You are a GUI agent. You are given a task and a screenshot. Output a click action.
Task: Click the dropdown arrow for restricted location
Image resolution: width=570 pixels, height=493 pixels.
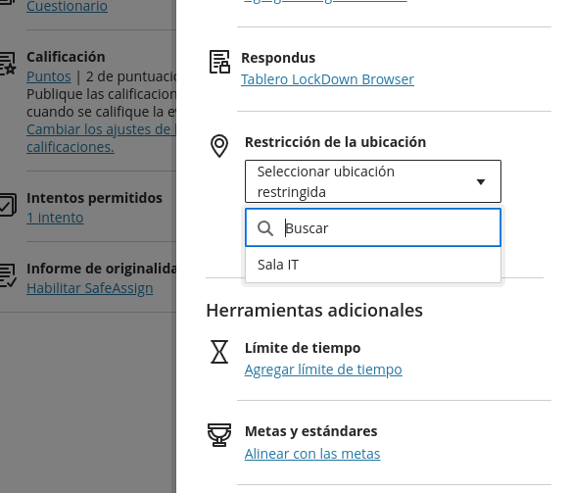481,181
